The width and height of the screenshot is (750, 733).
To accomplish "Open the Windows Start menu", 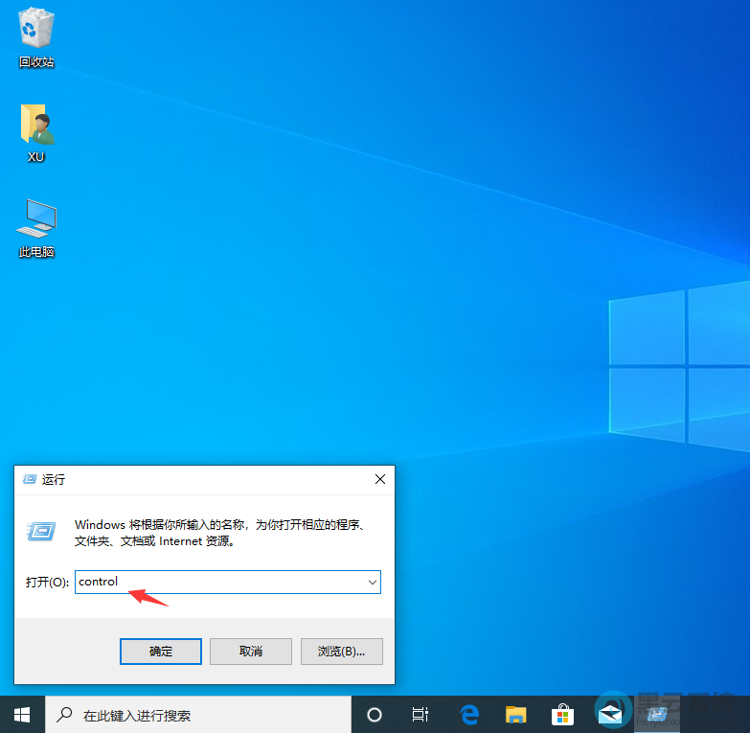I will tap(21, 715).
